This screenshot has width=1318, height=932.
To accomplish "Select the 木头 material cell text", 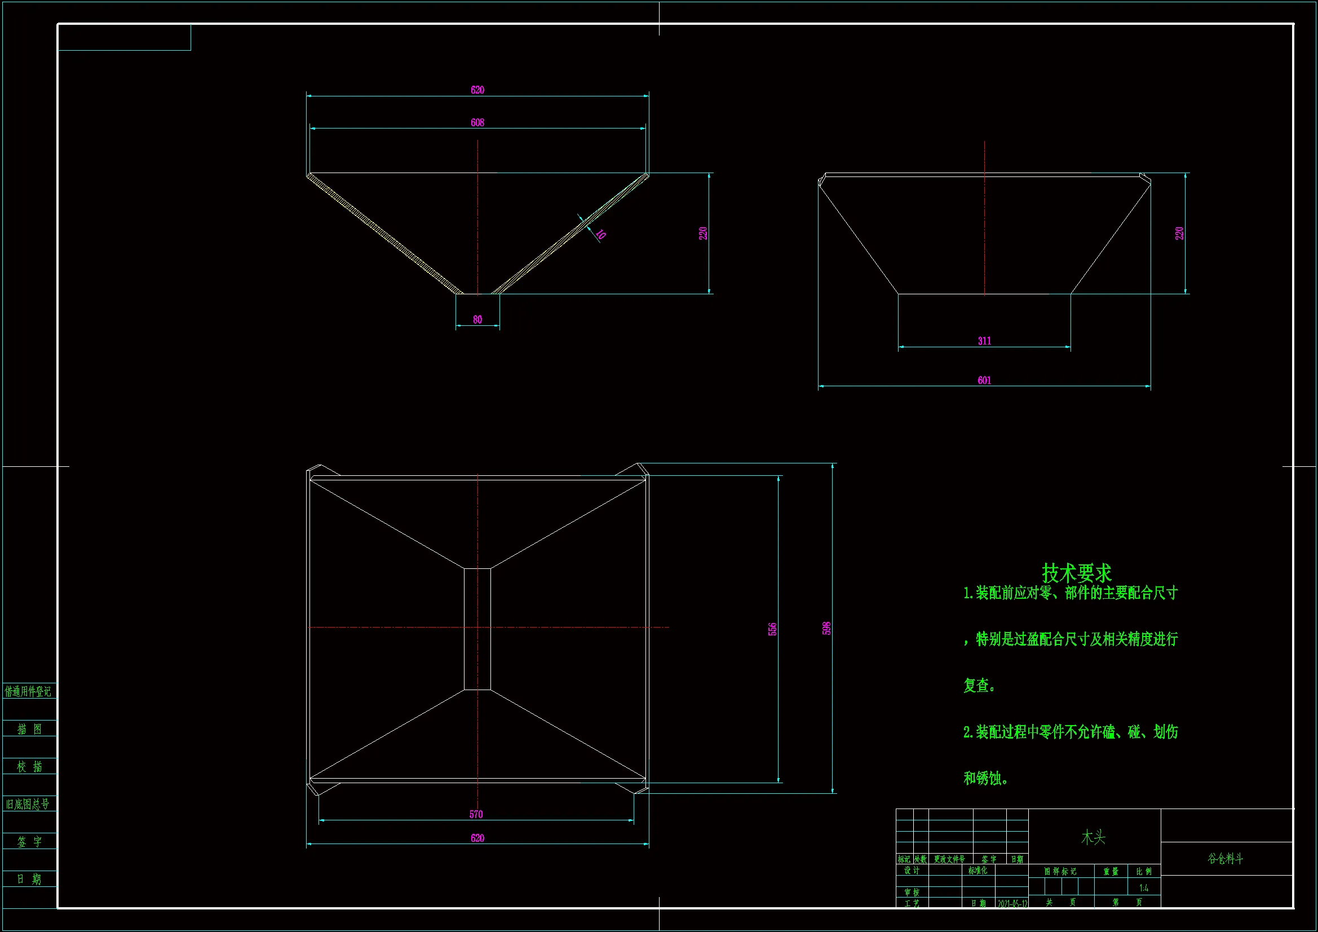I will click(x=1093, y=837).
